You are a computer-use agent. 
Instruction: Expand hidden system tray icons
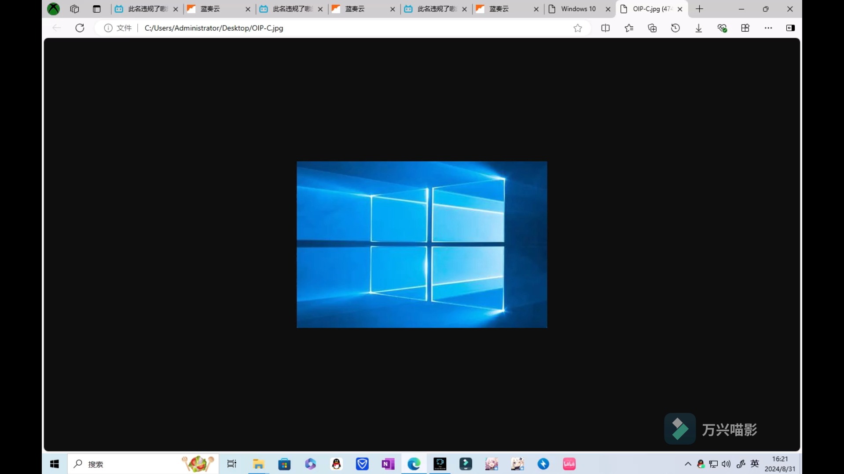pos(688,464)
